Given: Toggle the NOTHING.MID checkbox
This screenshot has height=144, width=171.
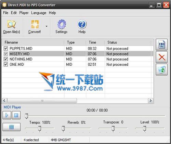Looking at the screenshot, I should tap(6, 59).
